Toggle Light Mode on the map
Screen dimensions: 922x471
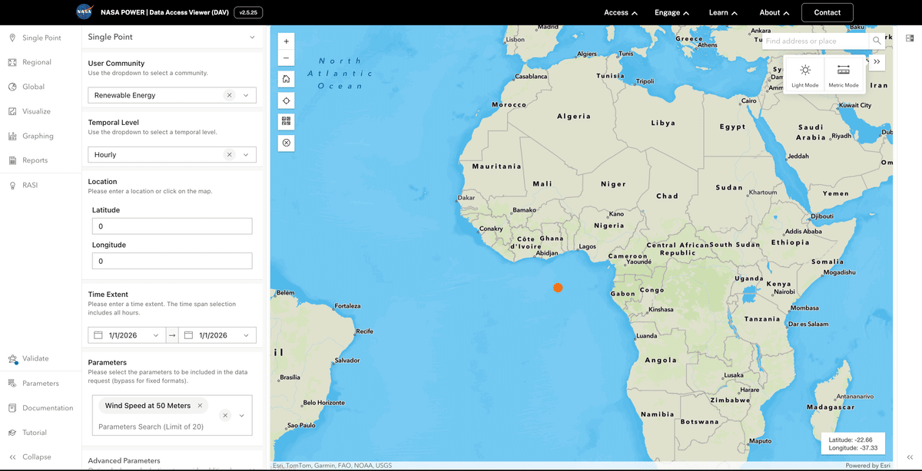804,73
